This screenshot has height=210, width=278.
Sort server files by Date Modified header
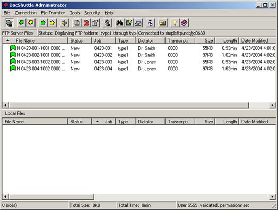point(257,40)
